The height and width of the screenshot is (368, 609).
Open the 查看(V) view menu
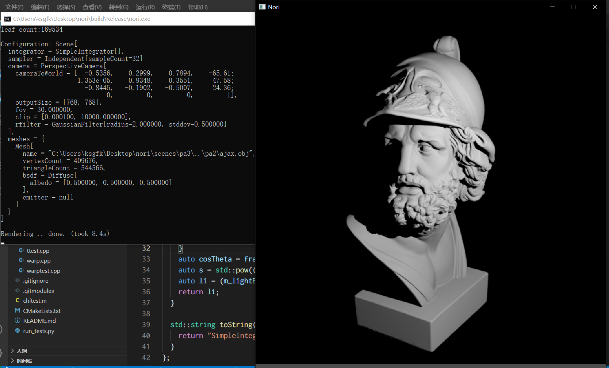point(92,7)
